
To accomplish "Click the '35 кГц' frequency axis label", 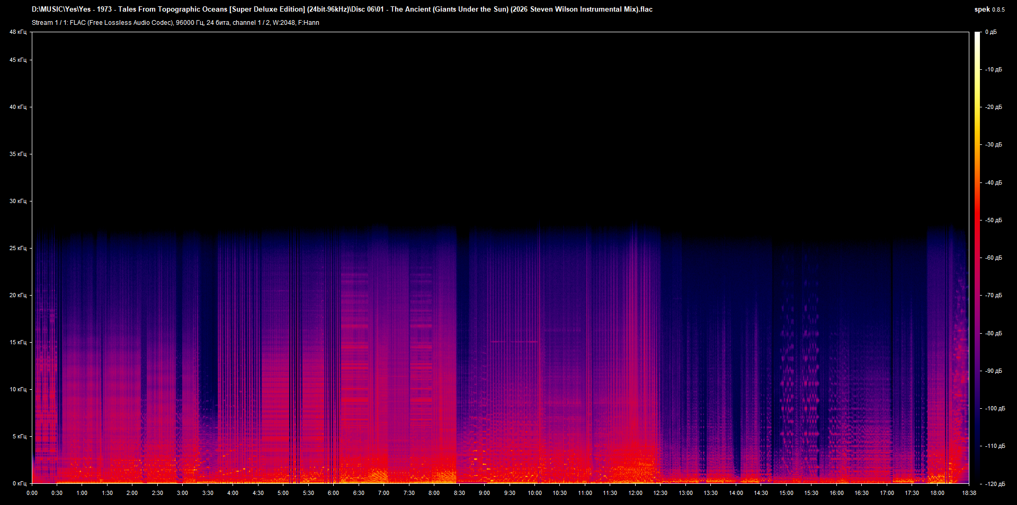I will click(18, 154).
